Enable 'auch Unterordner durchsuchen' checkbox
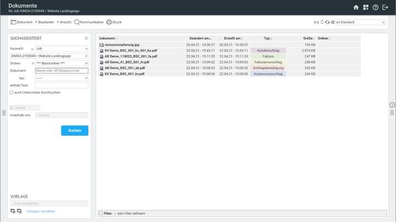 (12, 92)
